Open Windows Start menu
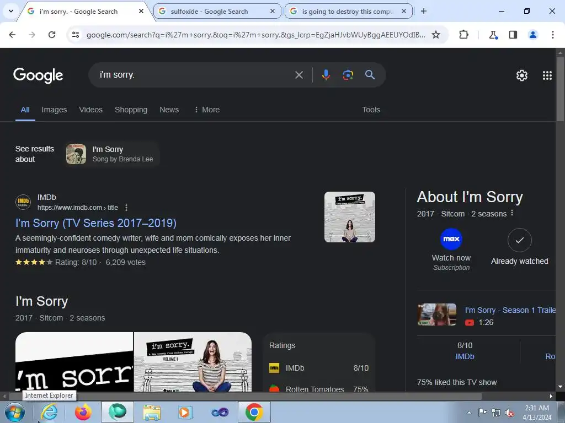 pos(15,412)
